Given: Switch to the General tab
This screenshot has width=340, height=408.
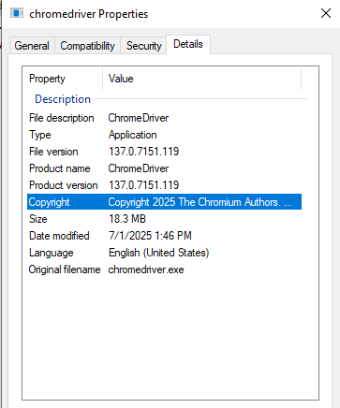Looking at the screenshot, I should (x=32, y=46).
